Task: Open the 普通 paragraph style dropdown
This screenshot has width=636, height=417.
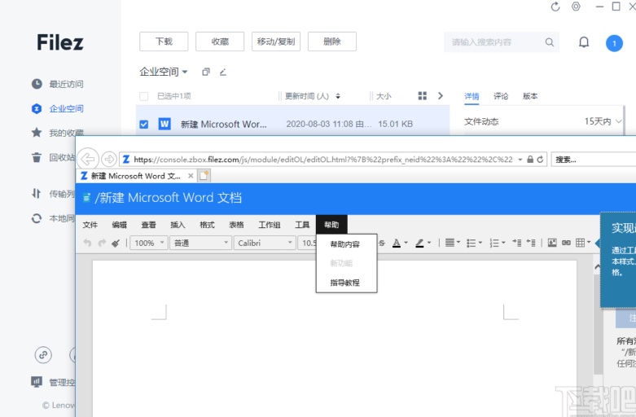Action: (201, 243)
